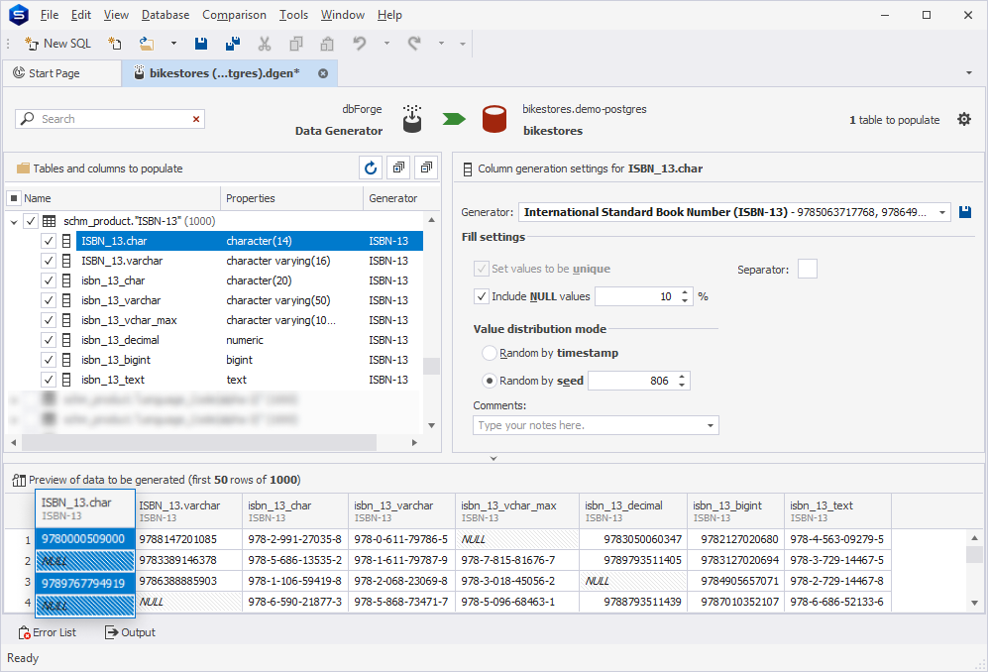
Task: Click the Save icon in toolbar
Action: point(201,44)
